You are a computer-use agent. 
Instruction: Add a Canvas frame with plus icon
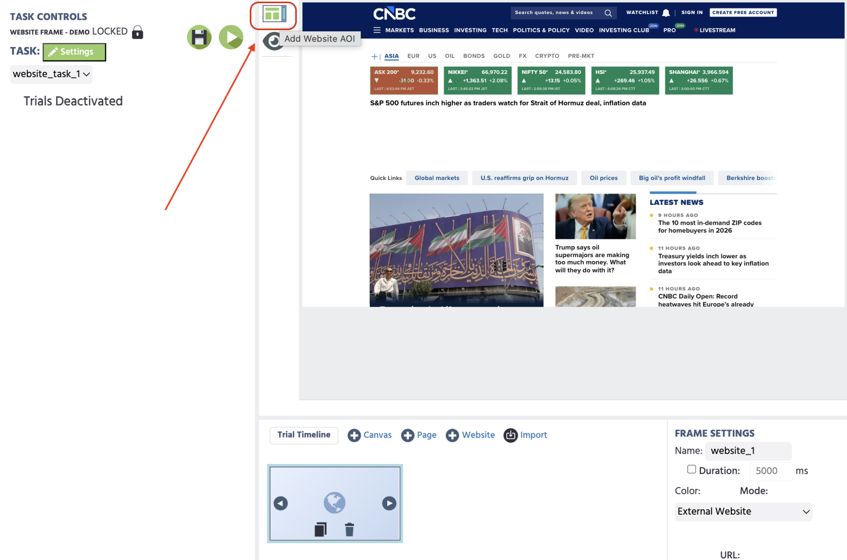coord(354,435)
